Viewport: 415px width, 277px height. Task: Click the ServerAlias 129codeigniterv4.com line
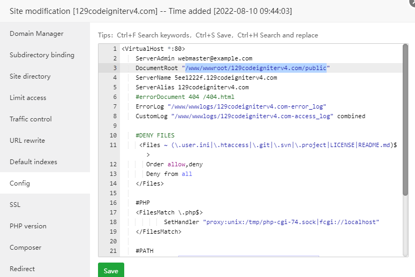pos(192,87)
